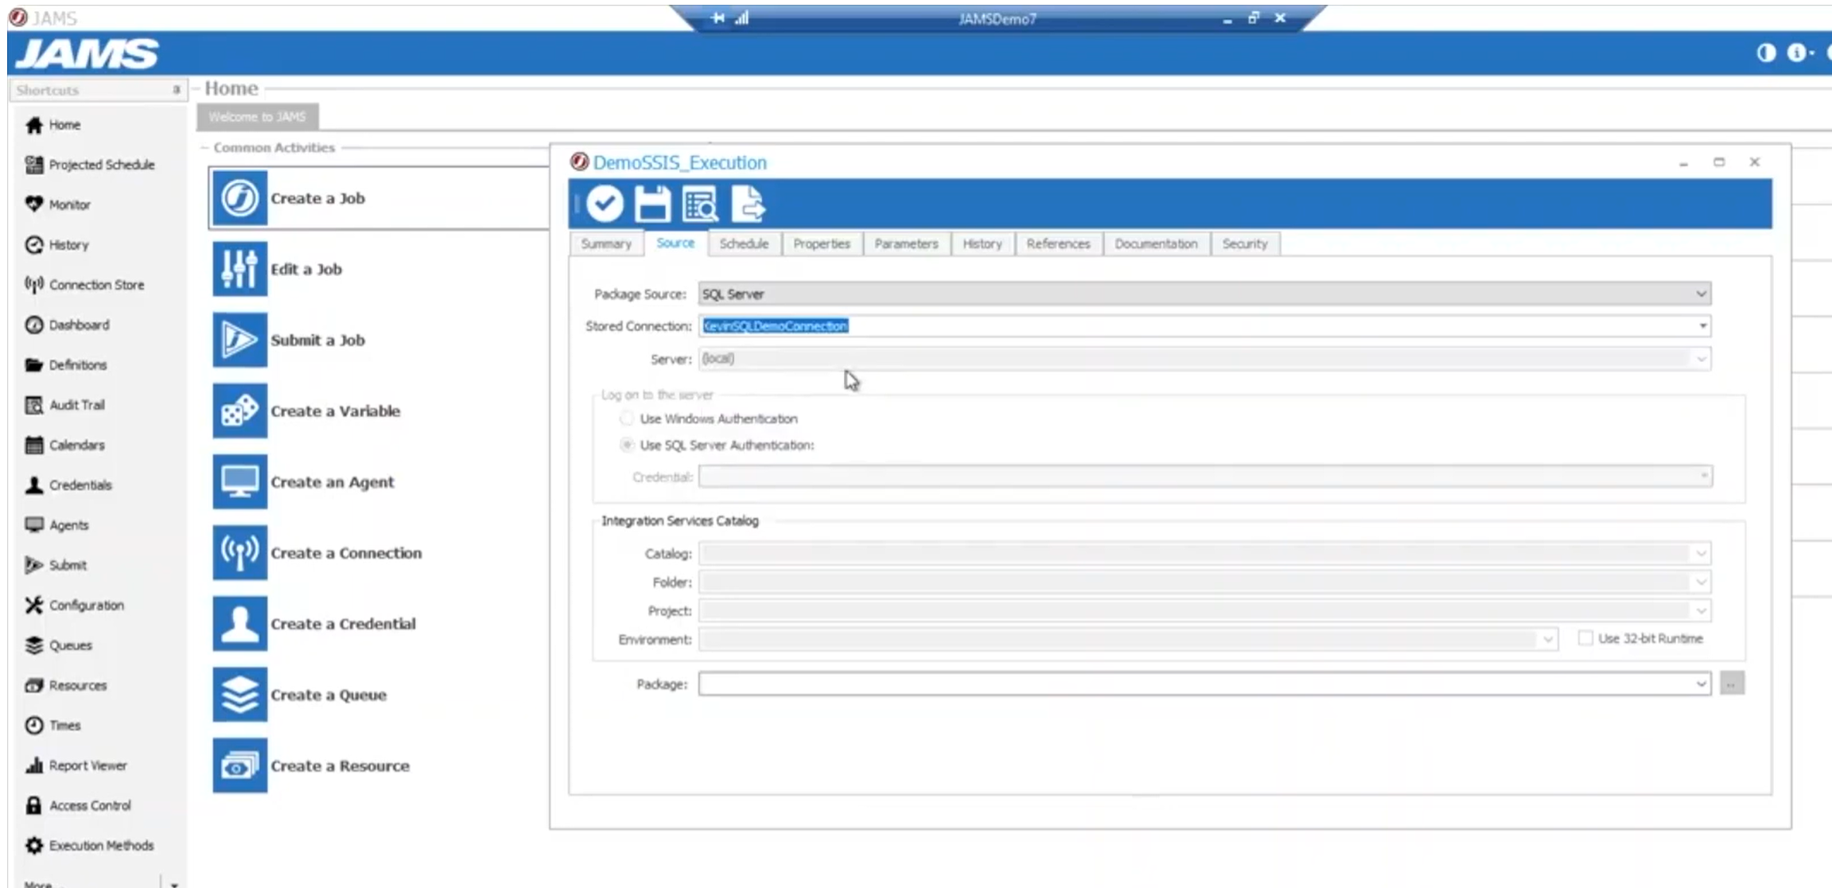Viewport: 1832px width, 888px height.
Task: Open Projected Schedule shortcut
Action: [x=90, y=165]
